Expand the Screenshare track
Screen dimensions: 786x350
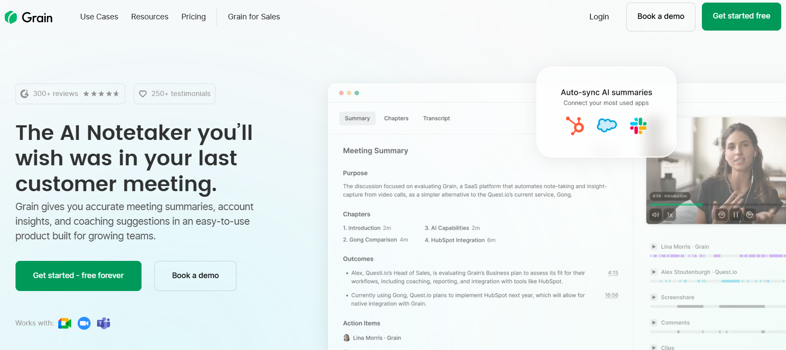654,297
